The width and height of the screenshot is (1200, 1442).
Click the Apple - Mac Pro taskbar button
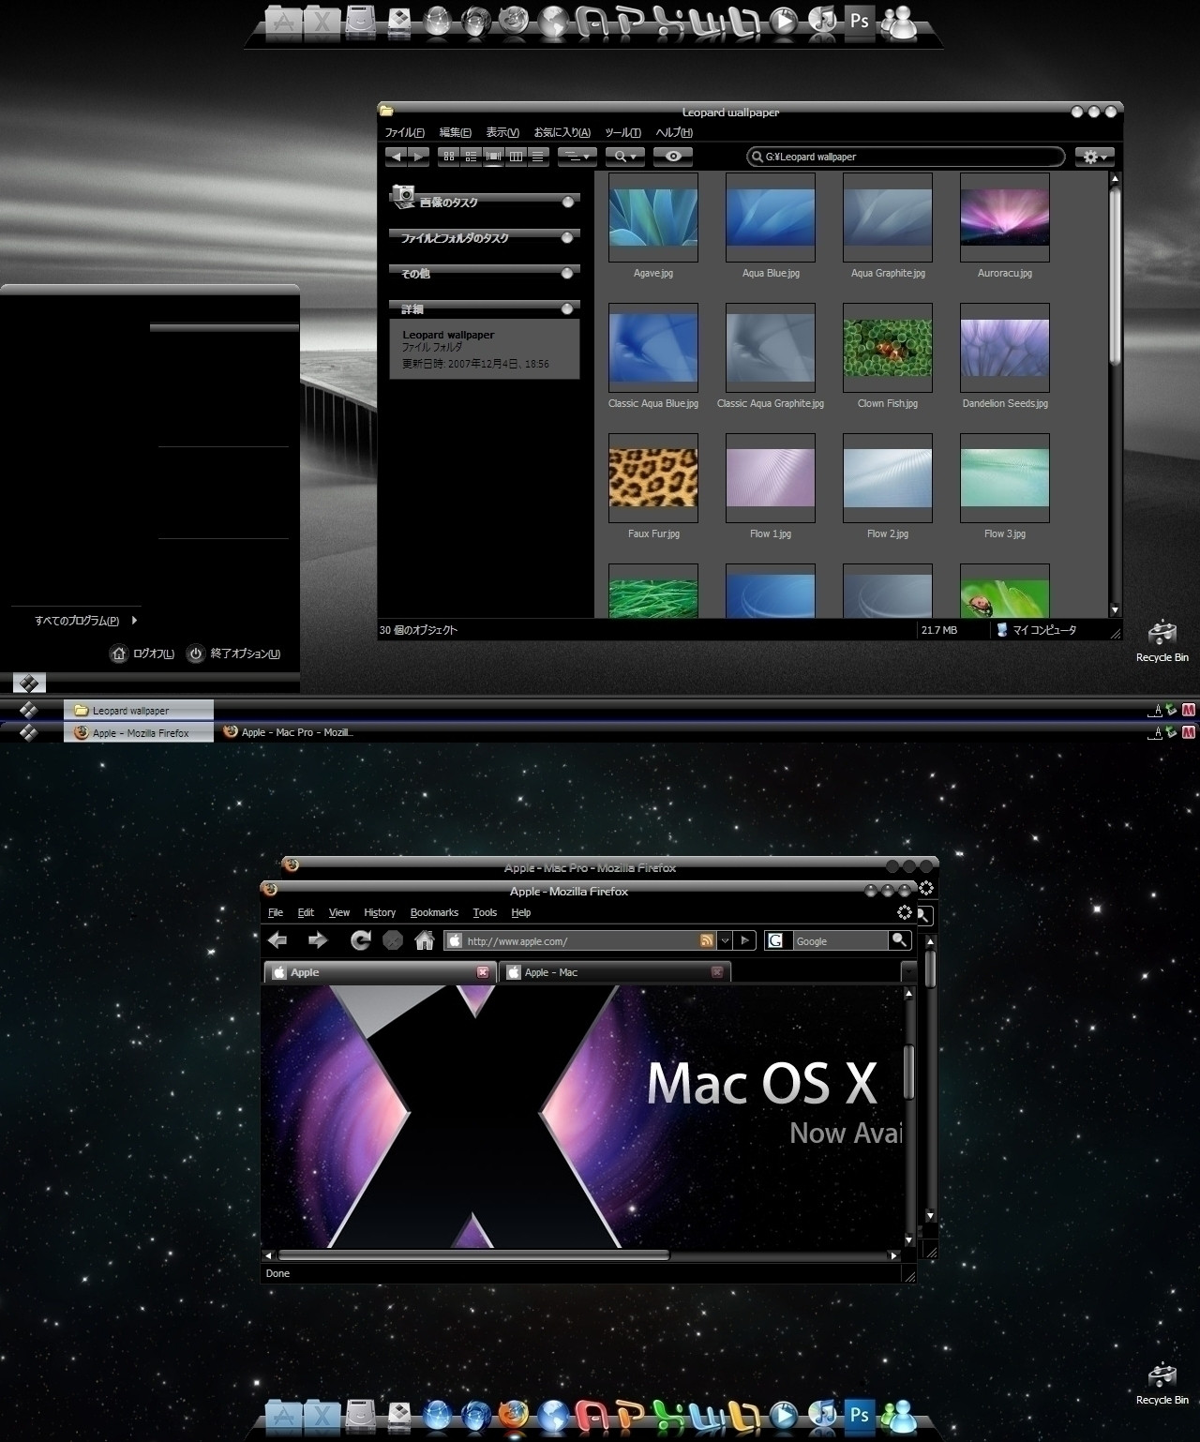[288, 732]
